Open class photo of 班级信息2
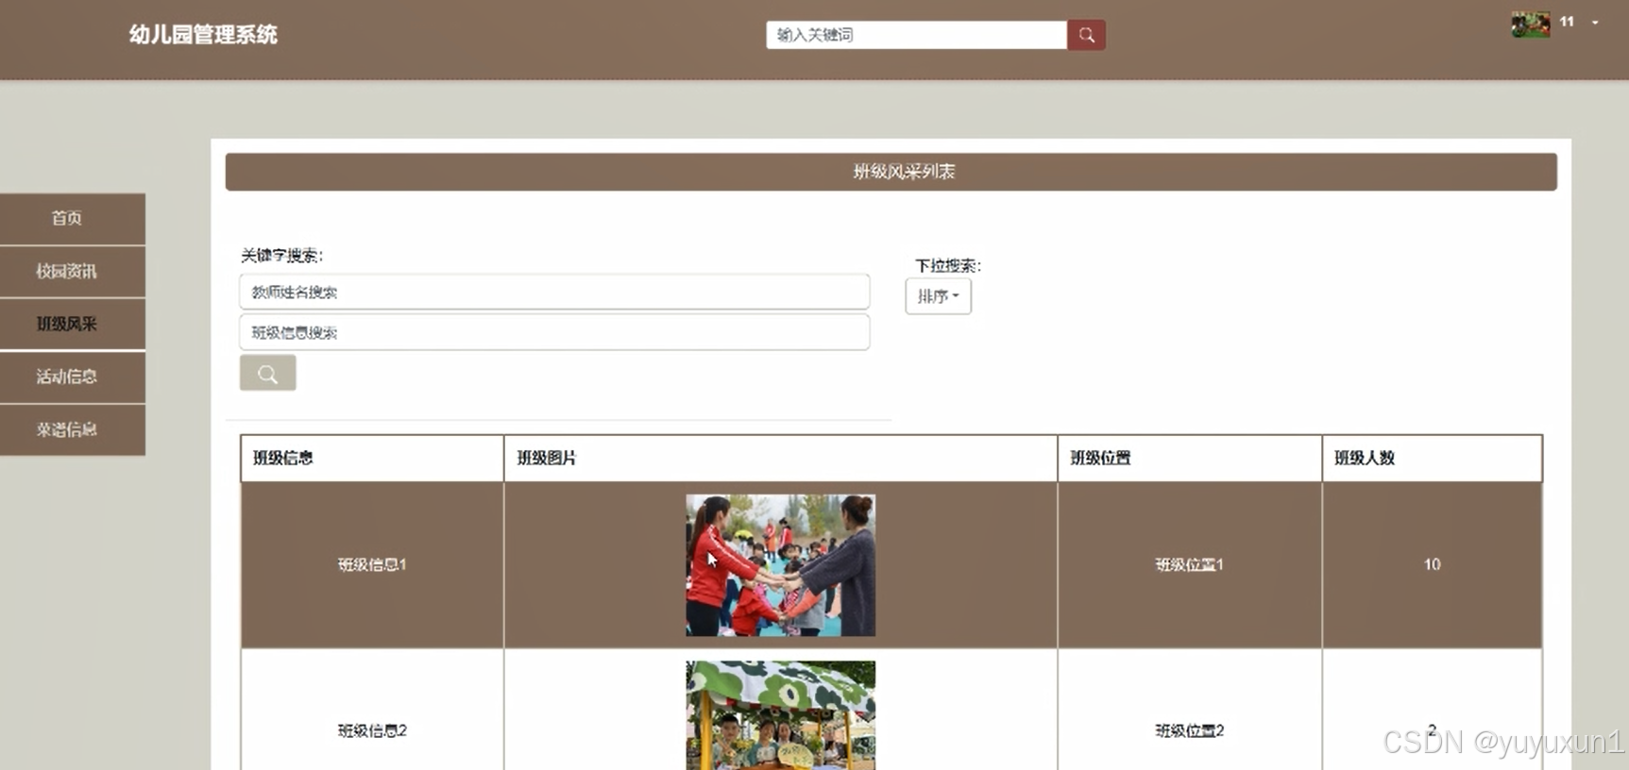Screen dimensions: 1629x770 (780, 715)
